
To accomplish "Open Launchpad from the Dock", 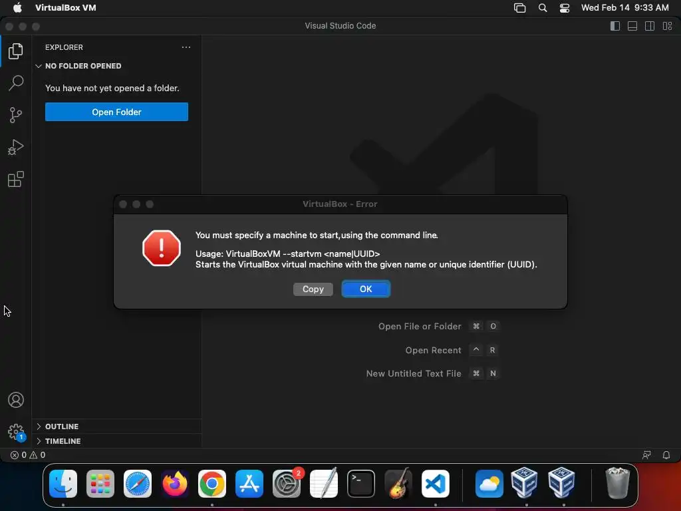I will point(100,483).
